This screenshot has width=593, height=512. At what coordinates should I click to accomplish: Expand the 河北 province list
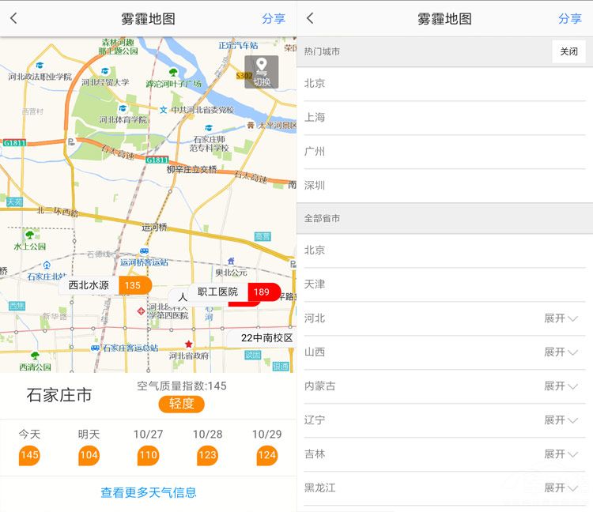point(561,318)
